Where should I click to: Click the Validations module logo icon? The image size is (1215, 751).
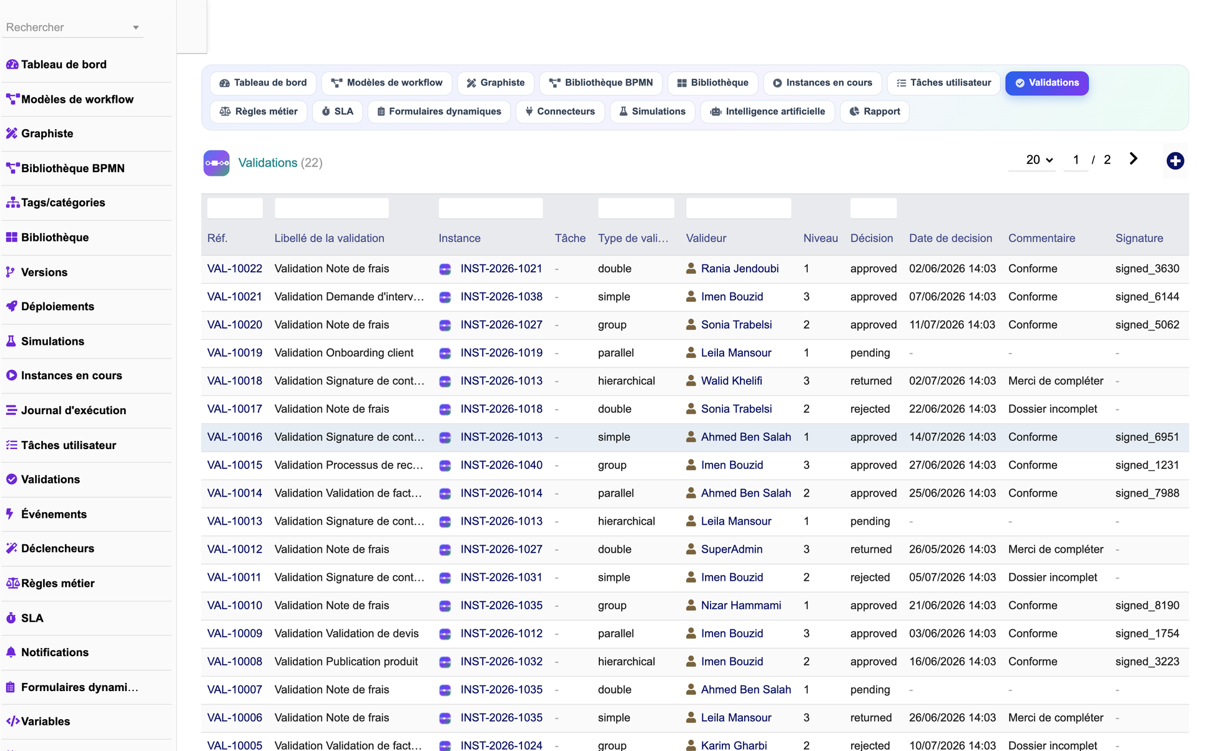pyautogui.click(x=217, y=163)
